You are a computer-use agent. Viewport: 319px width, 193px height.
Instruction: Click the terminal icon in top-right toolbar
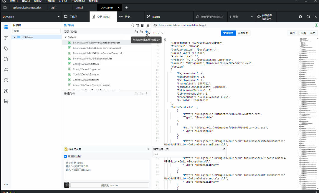[315, 17]
